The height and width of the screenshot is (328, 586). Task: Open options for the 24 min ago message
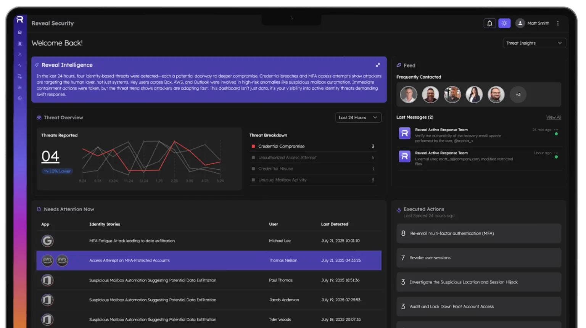(556, 130)
